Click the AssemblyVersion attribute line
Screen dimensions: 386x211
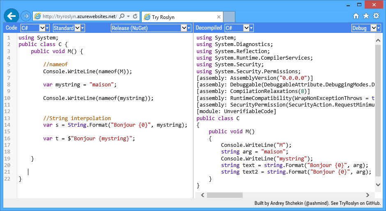[255, 78]
